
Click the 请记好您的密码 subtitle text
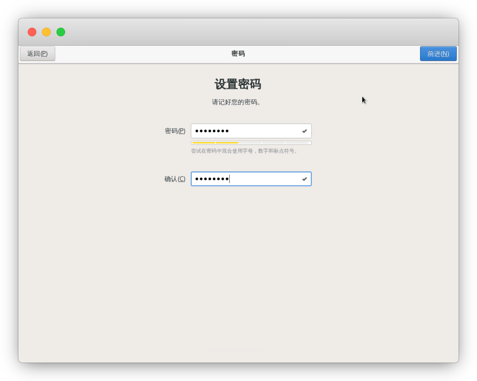pos(236,102)
